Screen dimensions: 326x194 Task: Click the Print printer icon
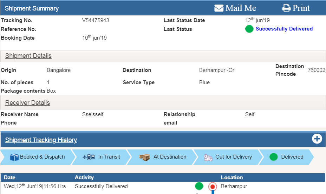coord(287,8)
